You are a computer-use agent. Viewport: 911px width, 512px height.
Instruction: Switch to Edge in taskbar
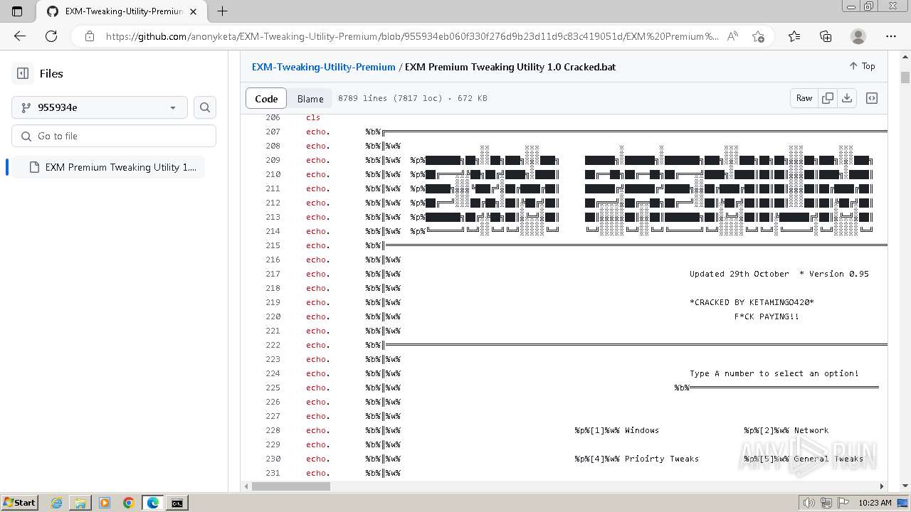[x=153, y=503]
